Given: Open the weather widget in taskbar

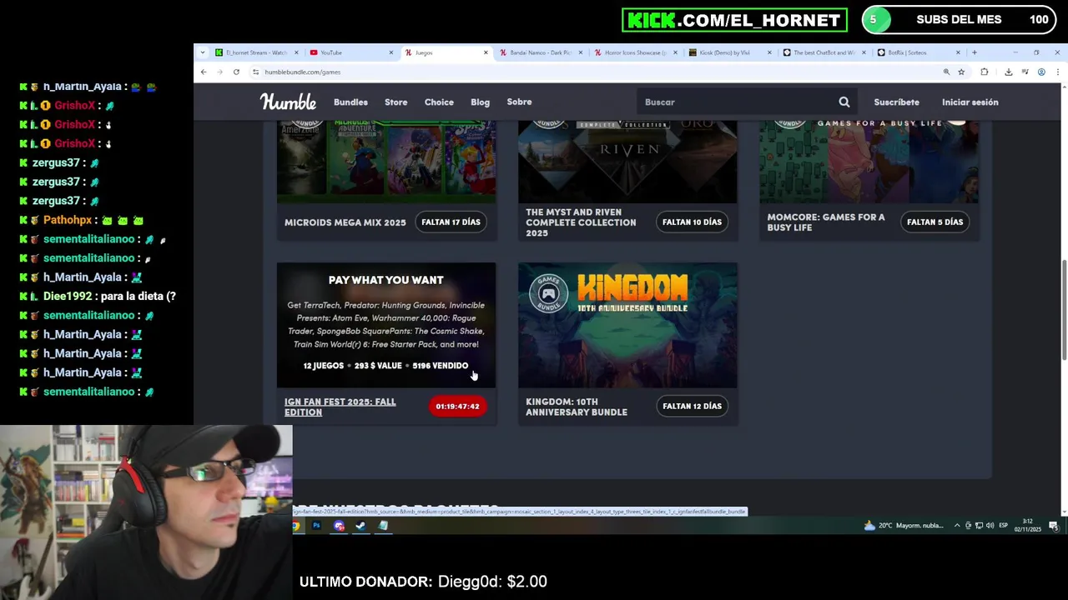Looking at the screenshot, I should pos(904,526).
